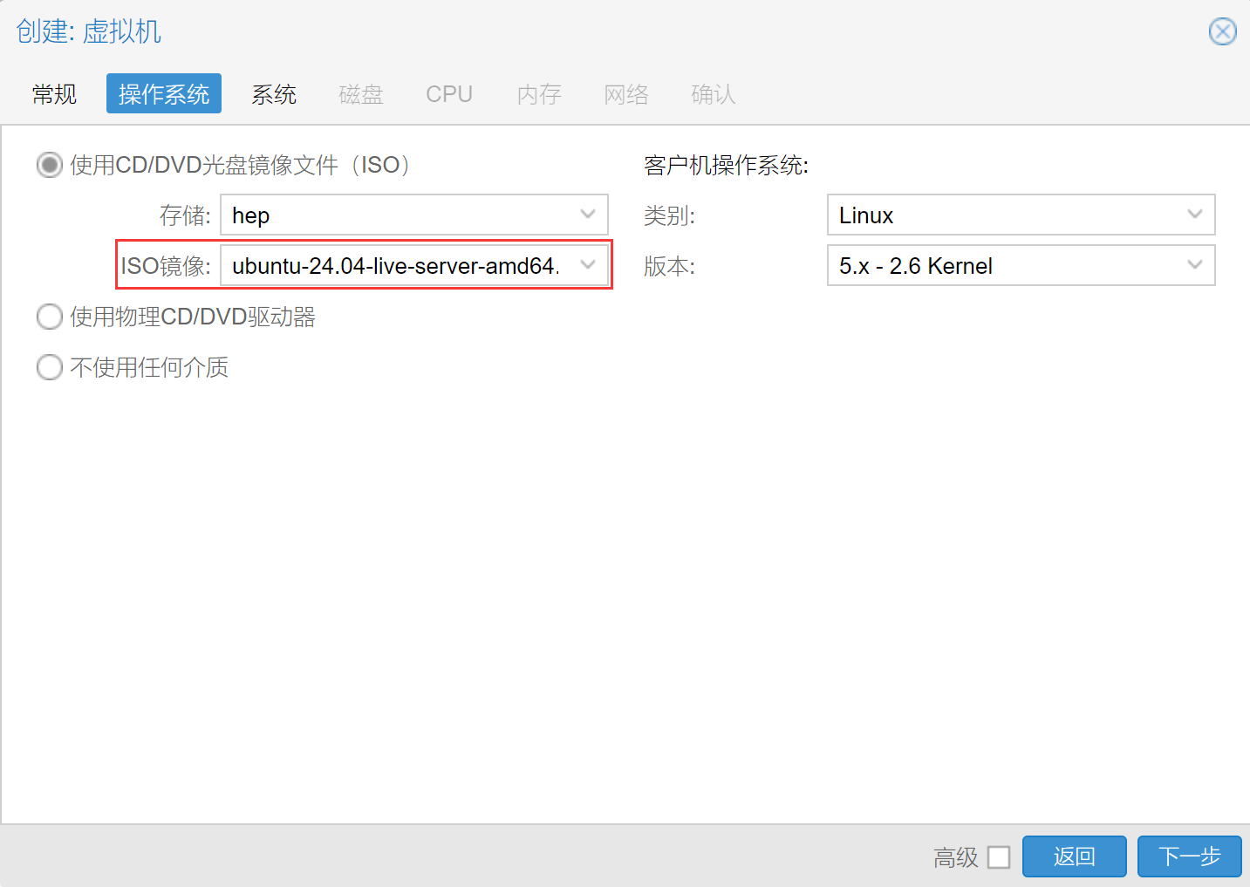
Task: Select the 不使用任何介质 radio option
Action: tap(50, 367)
